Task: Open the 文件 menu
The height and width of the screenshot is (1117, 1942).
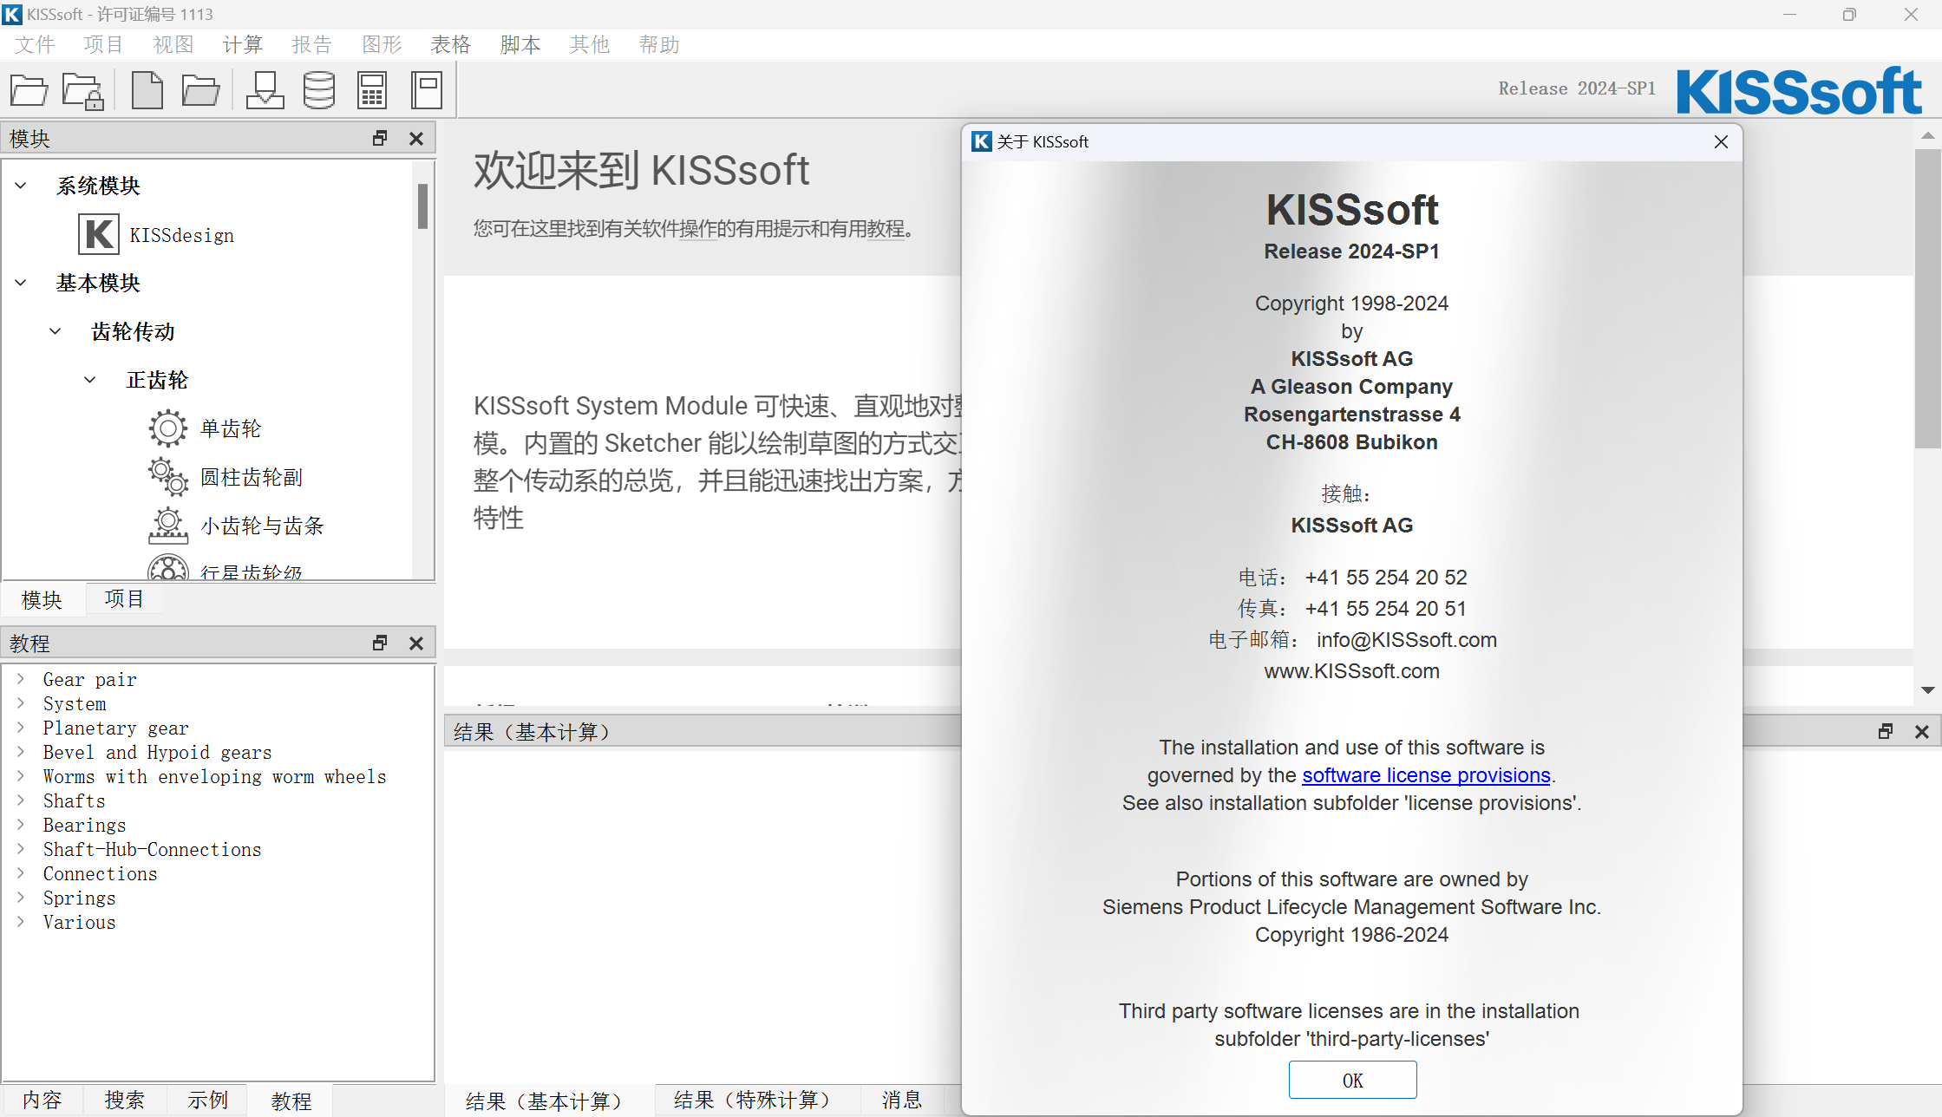Action: [x=35, y=44]
